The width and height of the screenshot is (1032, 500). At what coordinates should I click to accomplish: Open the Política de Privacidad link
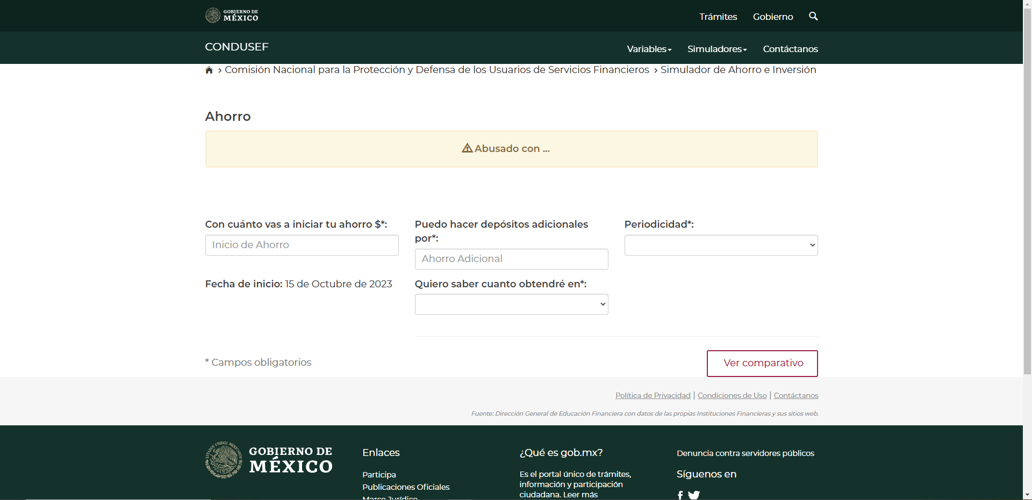(653, 395)
